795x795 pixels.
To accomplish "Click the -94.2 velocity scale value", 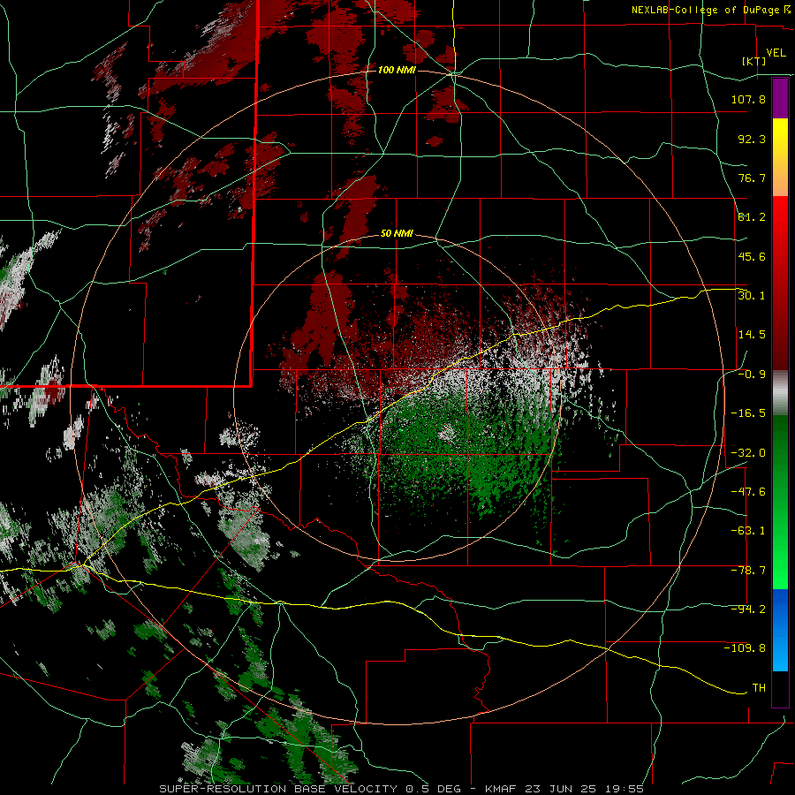I will click(x=748, y=609).
